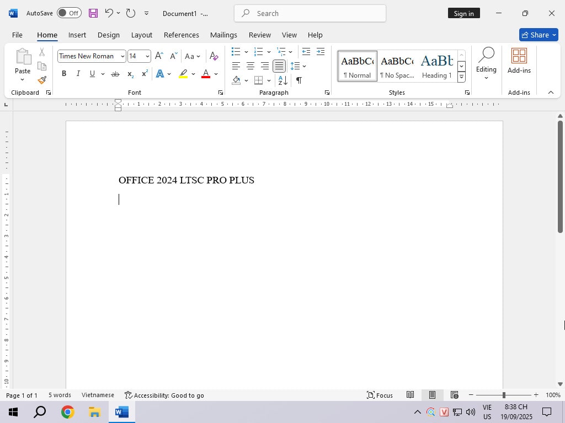
Task: Switch to the Insert tab
Action: pyautogui.click(x=77, y=35)
